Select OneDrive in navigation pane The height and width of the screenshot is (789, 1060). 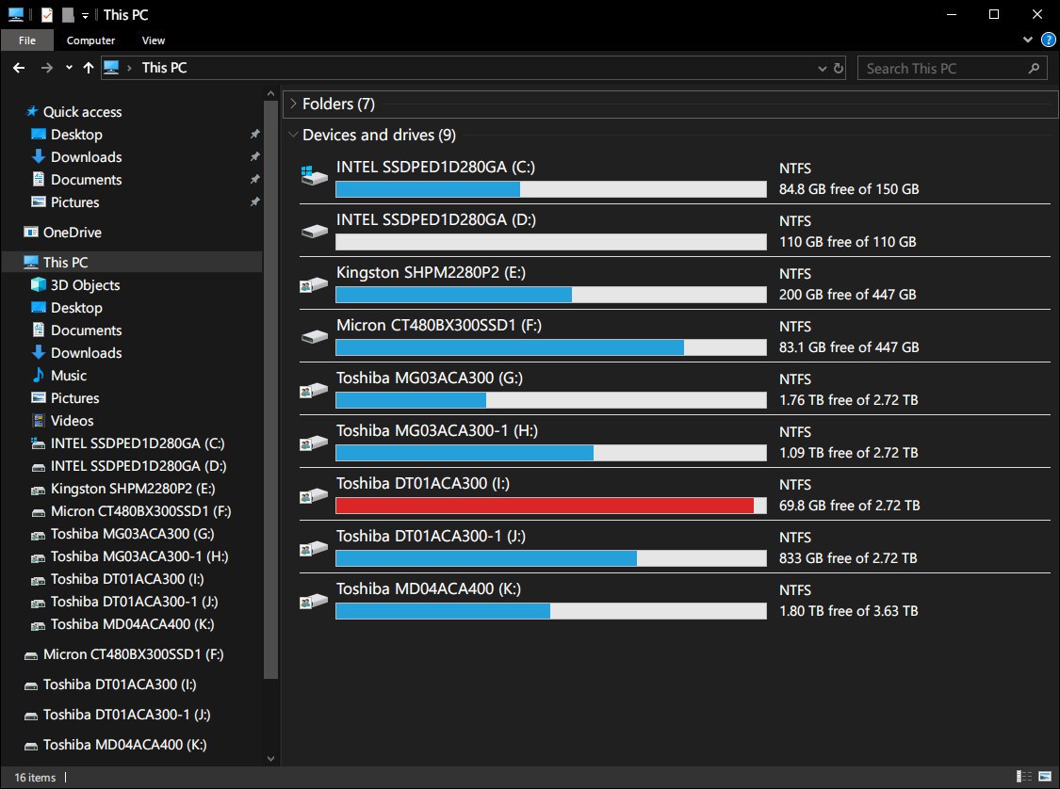tap(73, 233)
